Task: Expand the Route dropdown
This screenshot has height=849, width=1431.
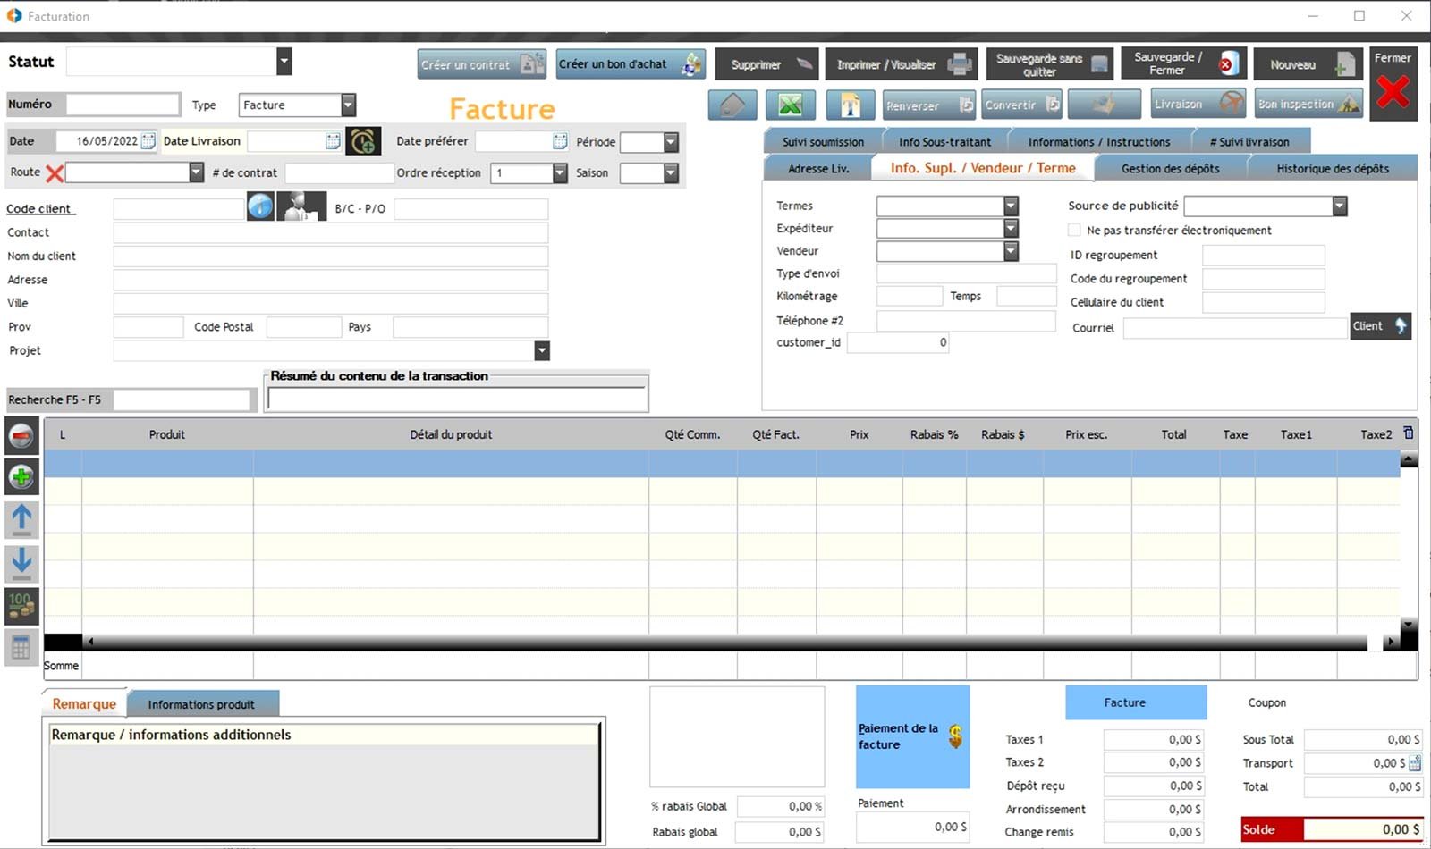Action: tap(197, 172)
